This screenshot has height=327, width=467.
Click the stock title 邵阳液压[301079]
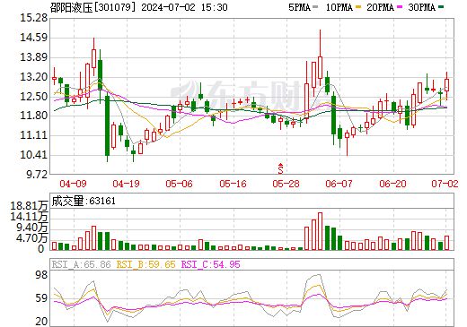coord(92,7)
